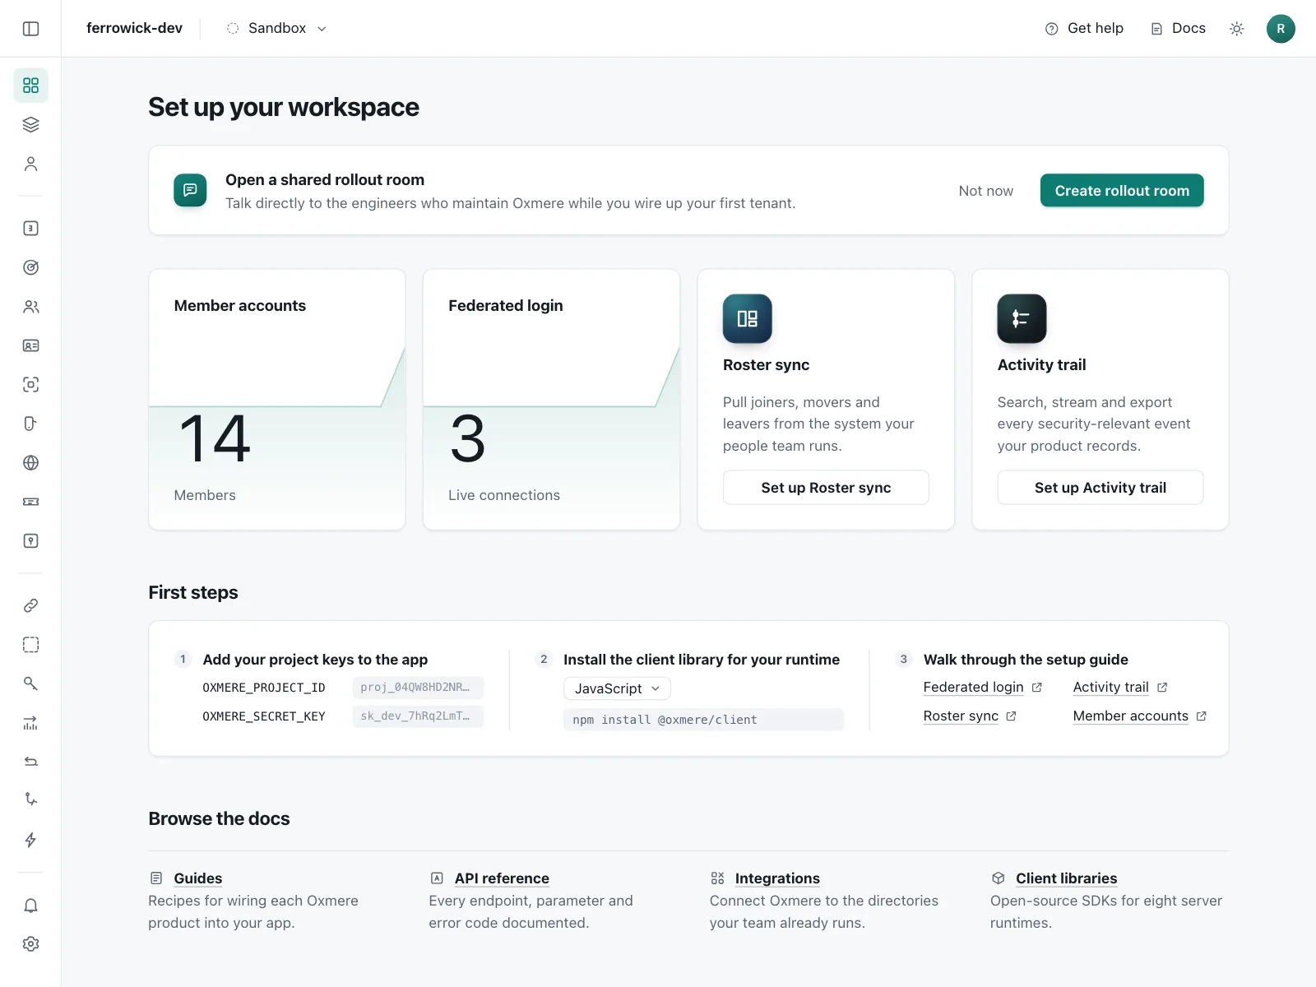Open the single user icon in sidebar

(x=30, y=164)
